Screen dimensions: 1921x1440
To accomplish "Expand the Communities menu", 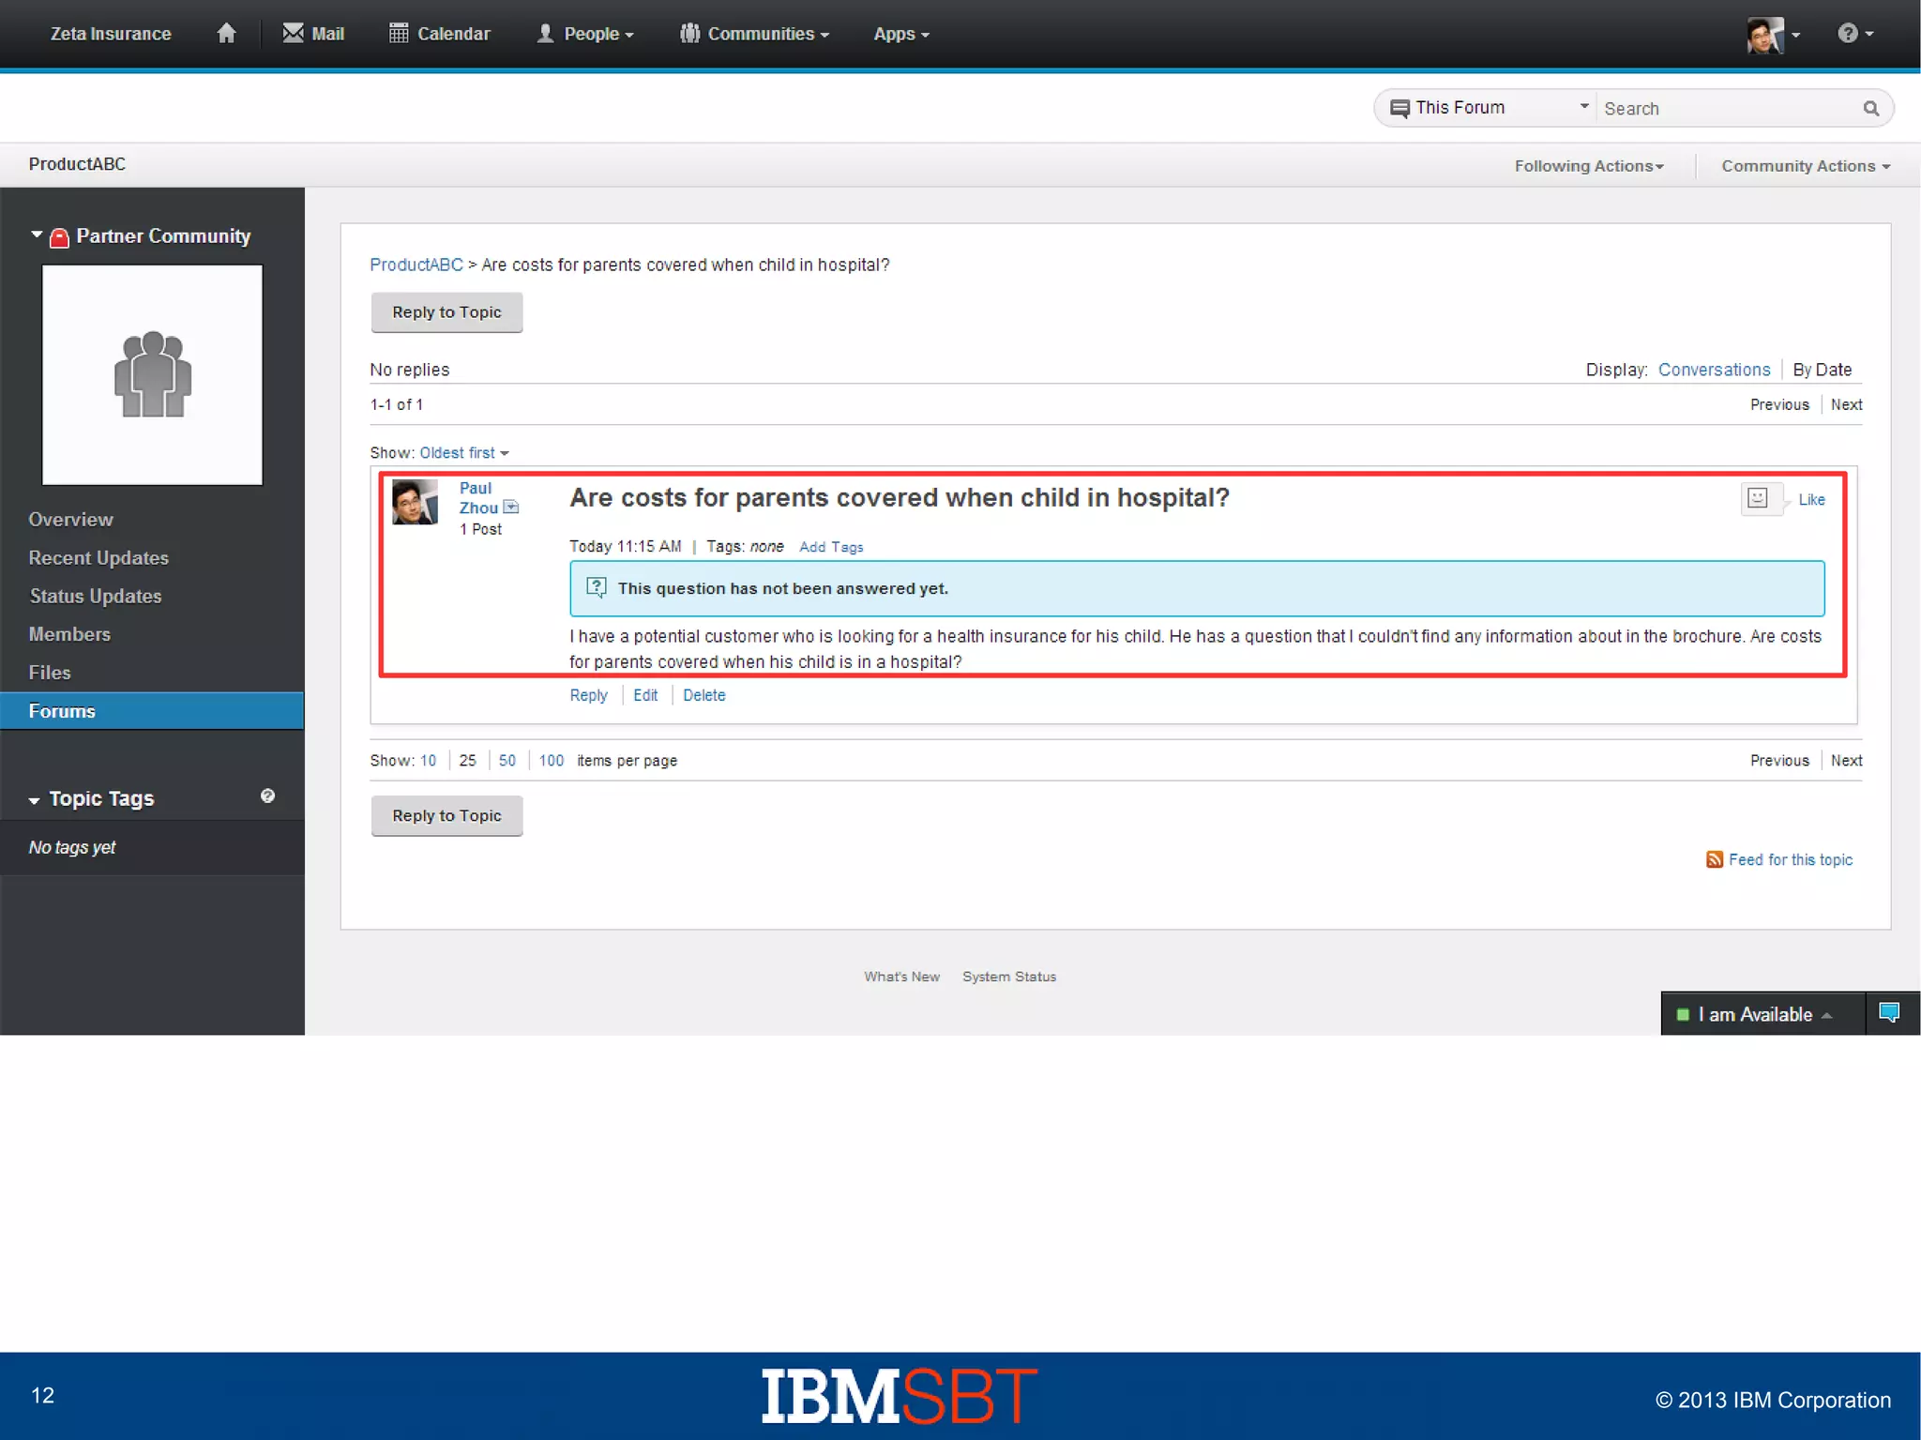I will 754,34.
